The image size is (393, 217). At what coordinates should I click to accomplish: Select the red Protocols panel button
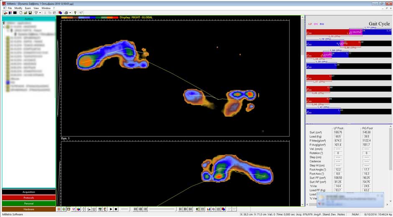click(28, 198)
